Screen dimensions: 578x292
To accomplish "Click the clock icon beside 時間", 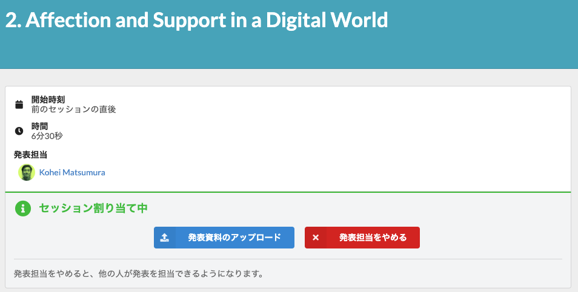I will 19,131.
